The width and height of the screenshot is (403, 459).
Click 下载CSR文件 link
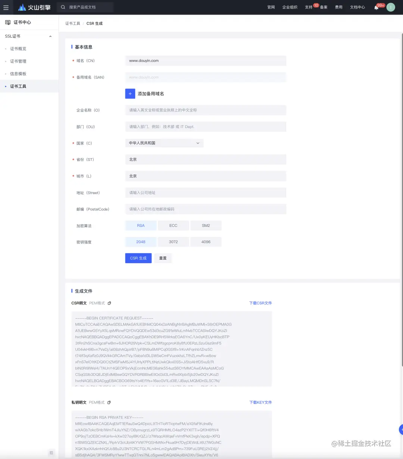[x=260, y=303]
